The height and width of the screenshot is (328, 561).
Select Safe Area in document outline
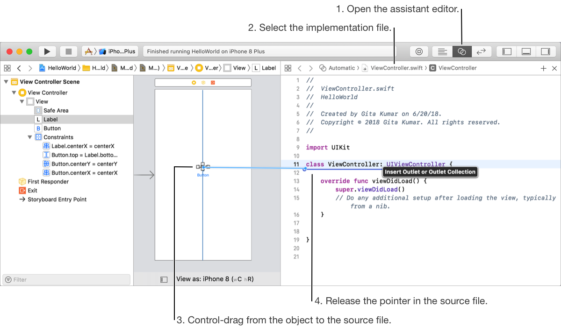(56, 110)
